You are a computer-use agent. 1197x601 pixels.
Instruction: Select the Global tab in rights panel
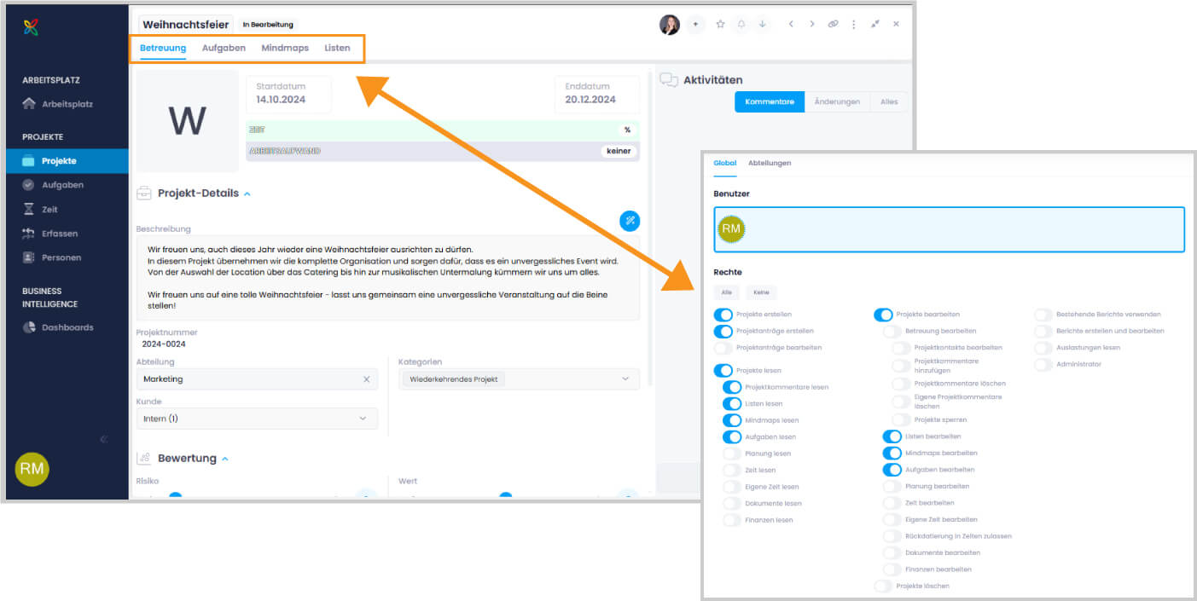725,163
